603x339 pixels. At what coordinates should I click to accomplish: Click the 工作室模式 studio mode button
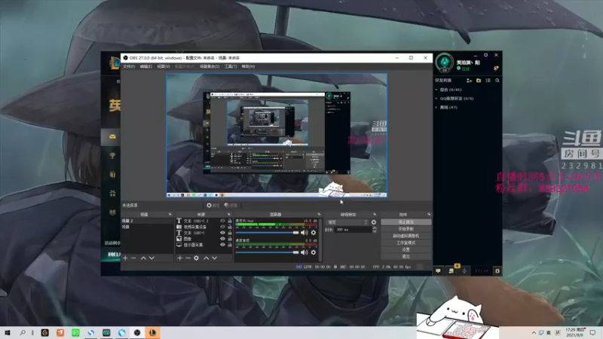point(406,243)
